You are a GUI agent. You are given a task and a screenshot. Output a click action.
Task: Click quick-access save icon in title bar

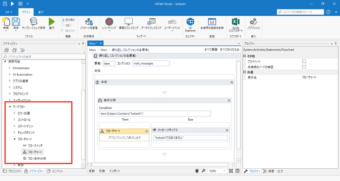tap(5, 4)
